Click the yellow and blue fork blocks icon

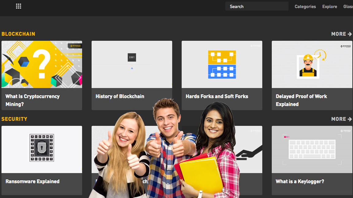click(222, 64)
